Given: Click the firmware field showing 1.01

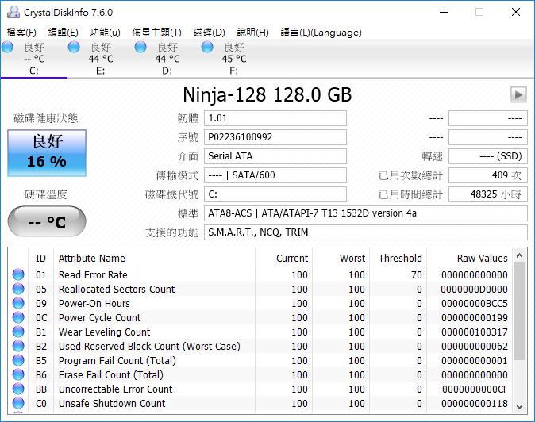Looking at the screenshot, I should pos(275,118).
